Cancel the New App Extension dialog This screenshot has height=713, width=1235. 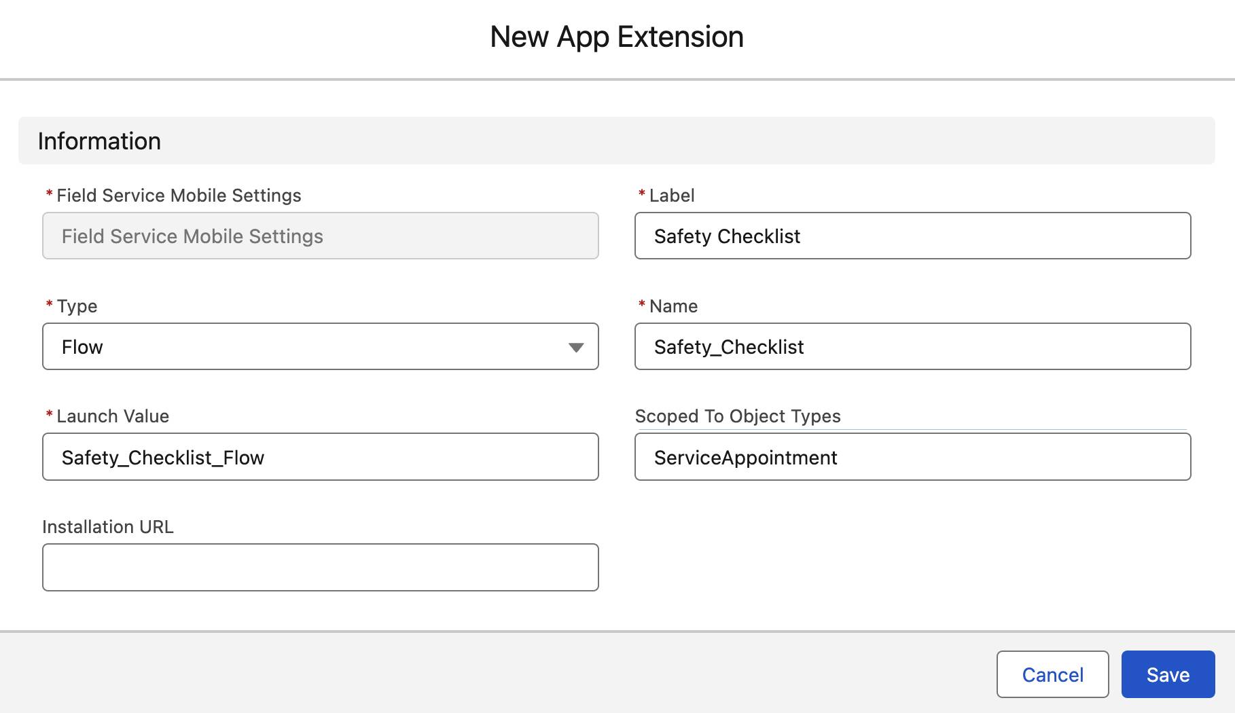point(1052,674)
